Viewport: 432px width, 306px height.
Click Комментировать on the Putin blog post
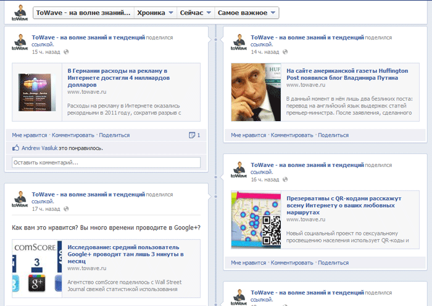tap(292, 135)
